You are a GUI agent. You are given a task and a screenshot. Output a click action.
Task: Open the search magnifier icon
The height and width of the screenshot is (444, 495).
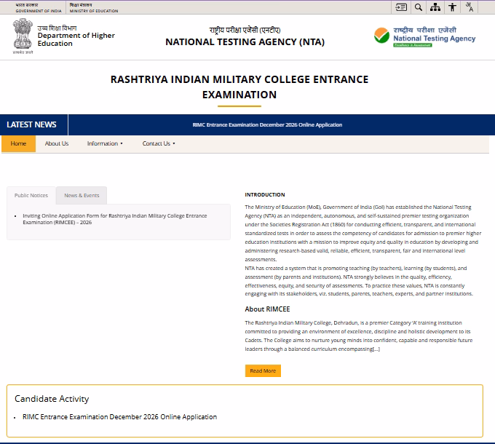point(419,7)
